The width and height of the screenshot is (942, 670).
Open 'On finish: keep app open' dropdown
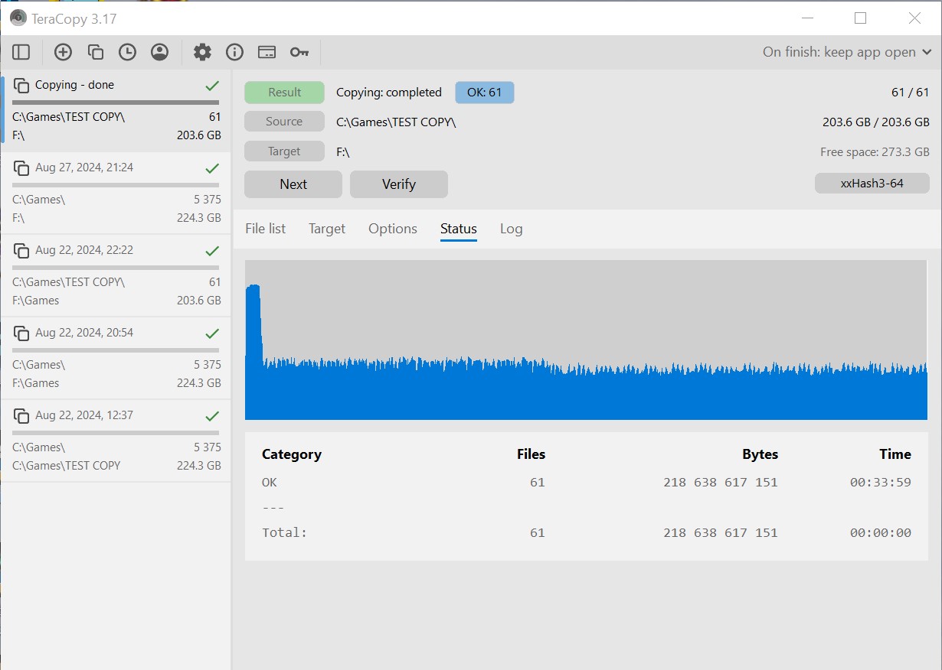pyautogui.click(x=847, y=52)
